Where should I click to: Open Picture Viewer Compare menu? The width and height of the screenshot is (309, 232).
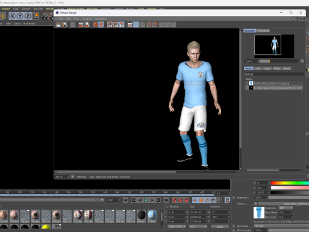pyautogui.click(x=87, y=19)
